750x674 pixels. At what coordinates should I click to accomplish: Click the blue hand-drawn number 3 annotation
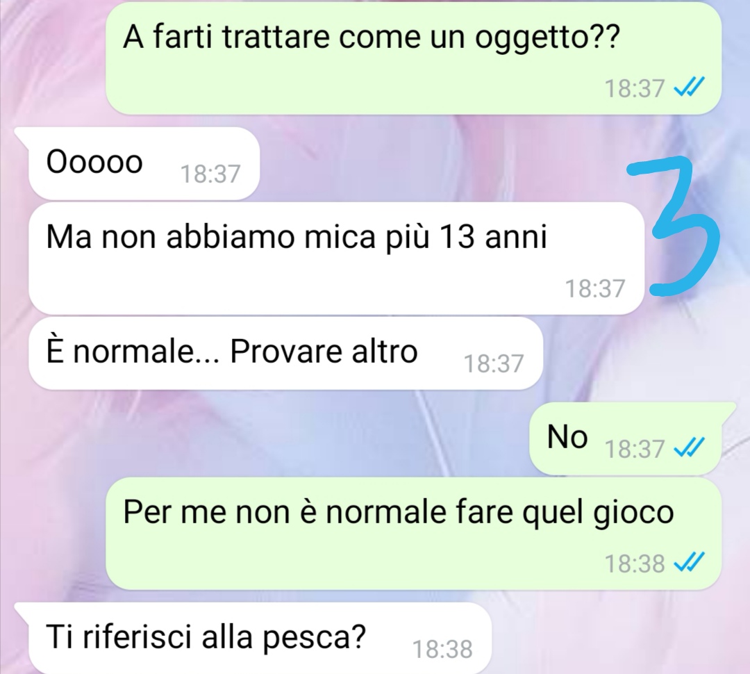coord(674,226)
